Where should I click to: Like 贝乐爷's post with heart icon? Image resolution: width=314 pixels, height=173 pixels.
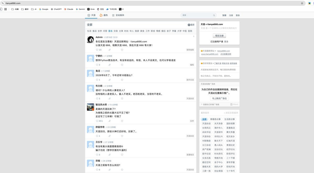coord(122,155)
